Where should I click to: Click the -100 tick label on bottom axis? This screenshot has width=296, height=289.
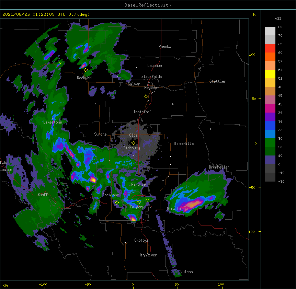(x=43, y=284)
